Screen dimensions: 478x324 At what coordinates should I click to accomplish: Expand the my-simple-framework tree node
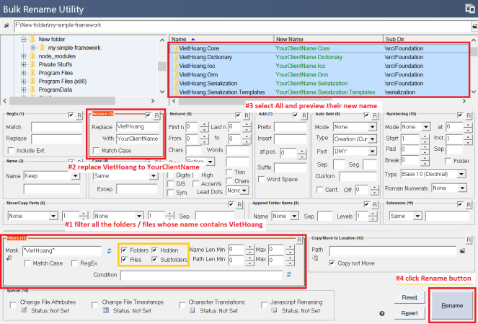tap(32, 48)
